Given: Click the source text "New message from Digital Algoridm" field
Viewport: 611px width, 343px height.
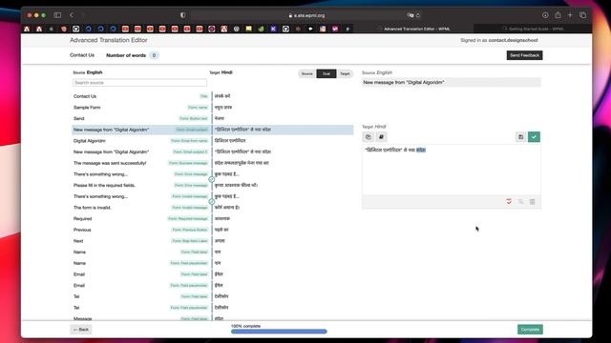Looking at the screenshot, I should [452, 83].
